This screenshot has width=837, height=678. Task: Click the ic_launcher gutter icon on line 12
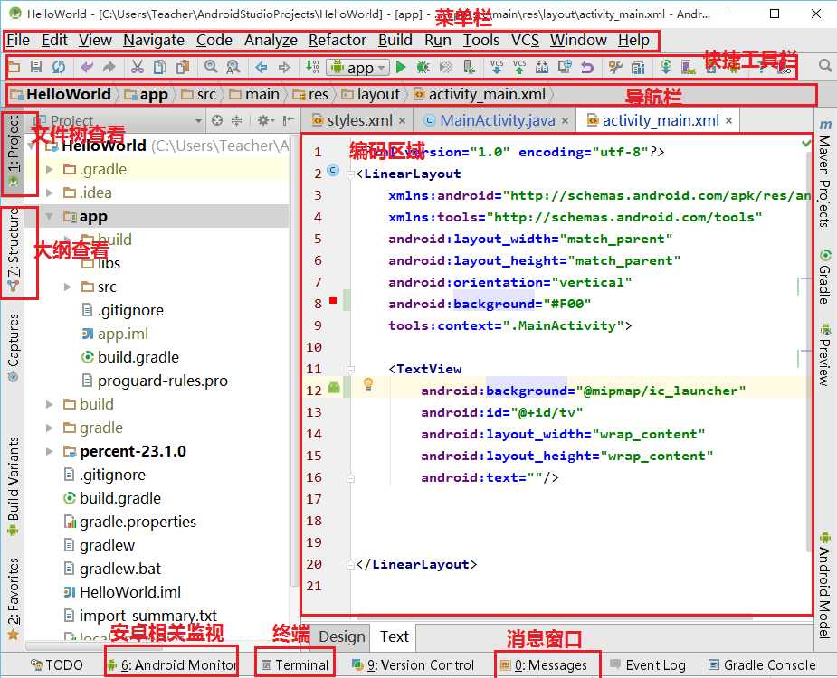pos(334,388)
